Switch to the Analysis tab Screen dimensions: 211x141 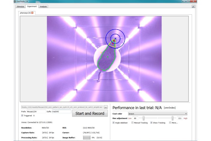coord(43,7)
